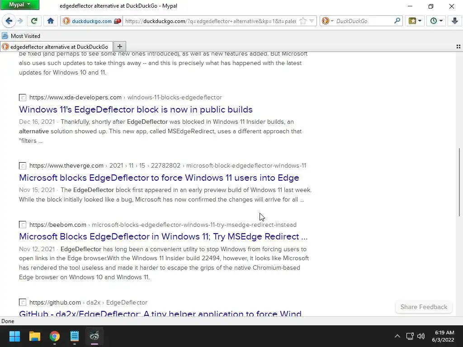The height and width of the screenshot is (347, 463).
Task: Click the beebom.com URL text
Action: 58,225
